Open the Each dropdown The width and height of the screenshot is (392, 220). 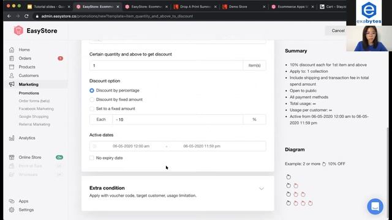(101, 120)
